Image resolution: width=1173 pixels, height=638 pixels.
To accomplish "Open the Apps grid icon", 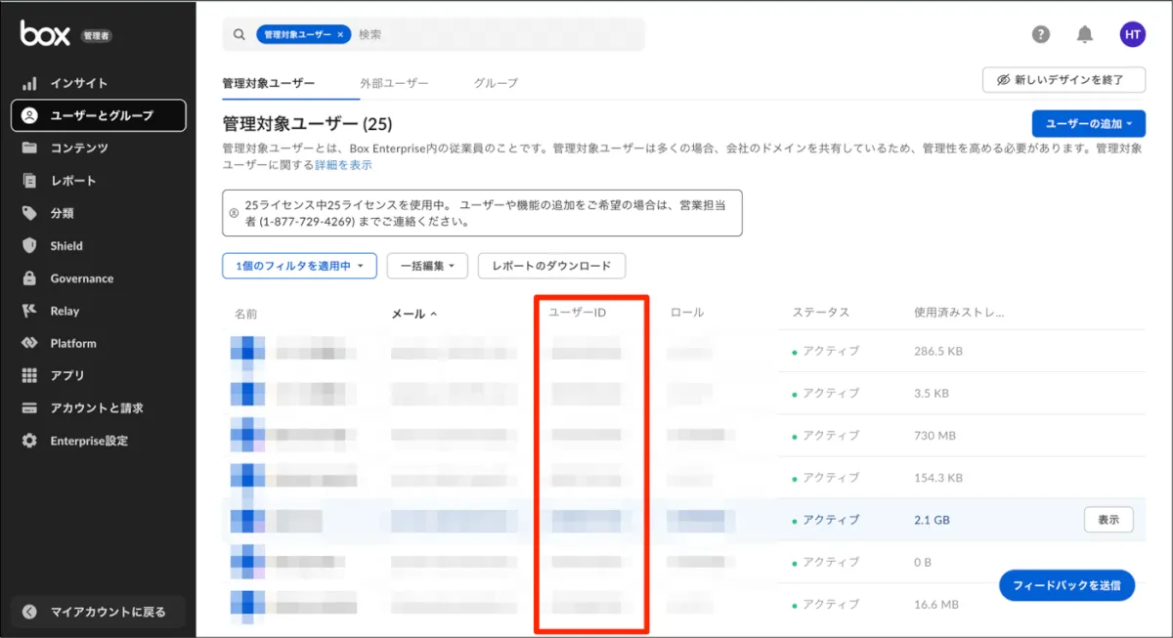I will point(29,376).
